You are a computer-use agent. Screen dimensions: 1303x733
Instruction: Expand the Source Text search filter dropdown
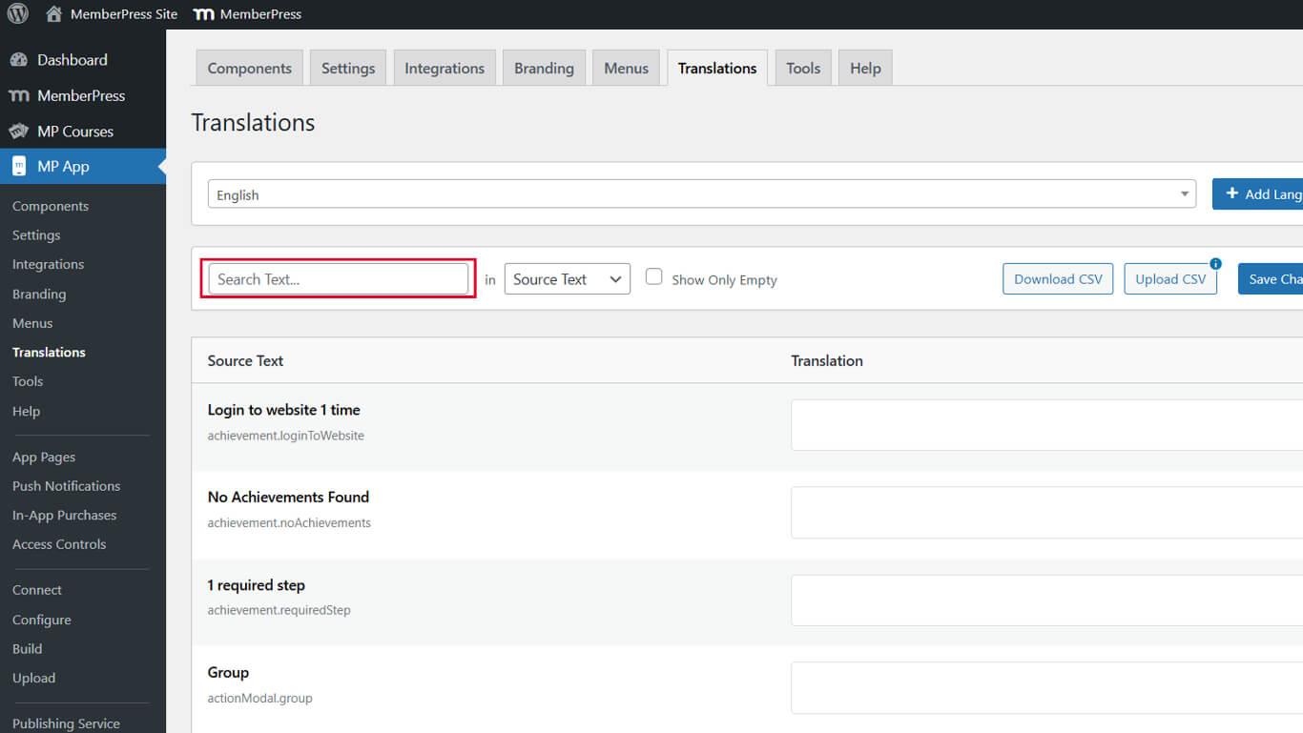[x=567, y=278]
